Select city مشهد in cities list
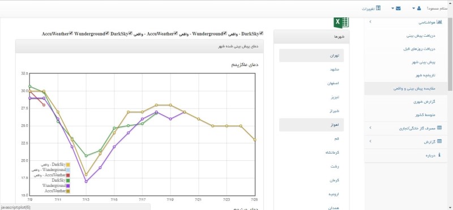Screen dimensions: 453x210 [x=311, y=69]
